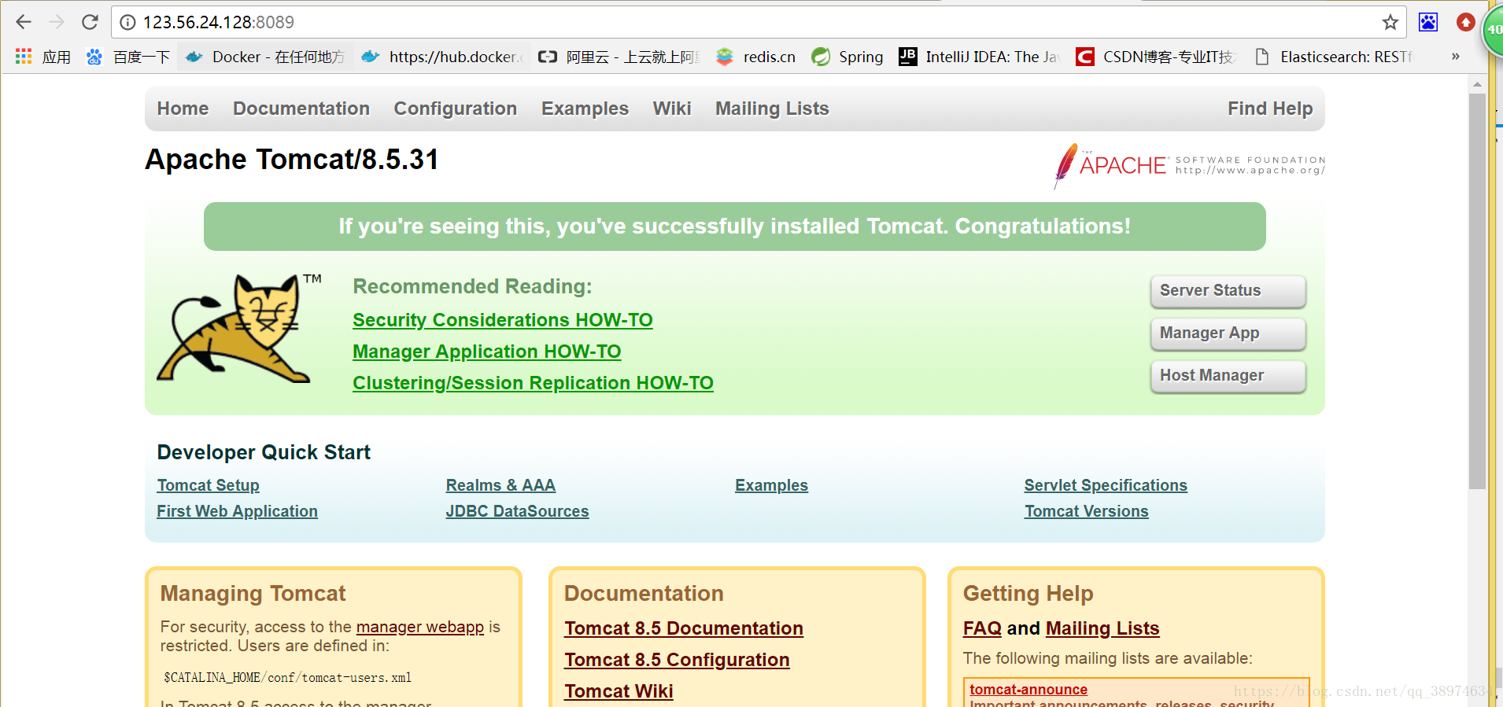The width and height of the screenshot is (1503, 707).
Task: View site information icon in address bar
Action: pyautogui.click(x=127, y=22)
